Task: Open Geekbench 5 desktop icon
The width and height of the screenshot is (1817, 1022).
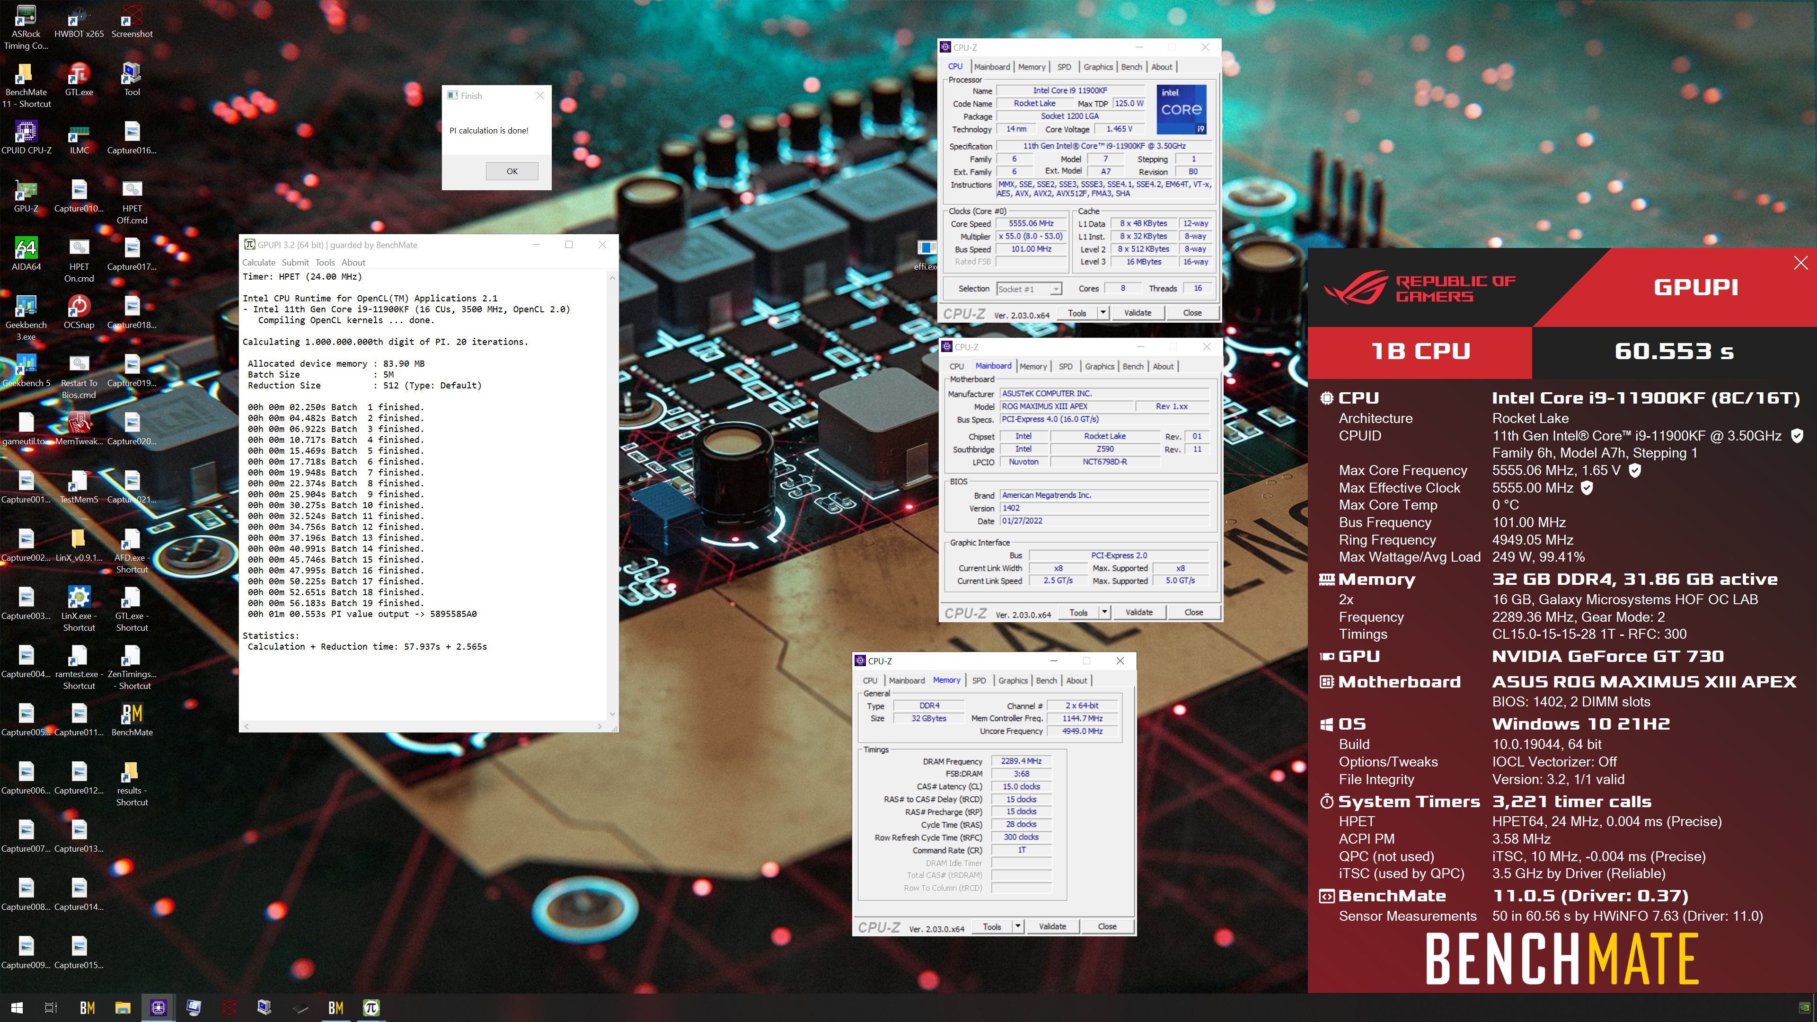Action: point(26,371)
